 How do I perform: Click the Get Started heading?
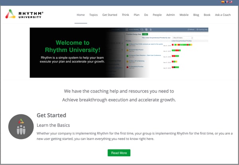(x=51, y=115)
